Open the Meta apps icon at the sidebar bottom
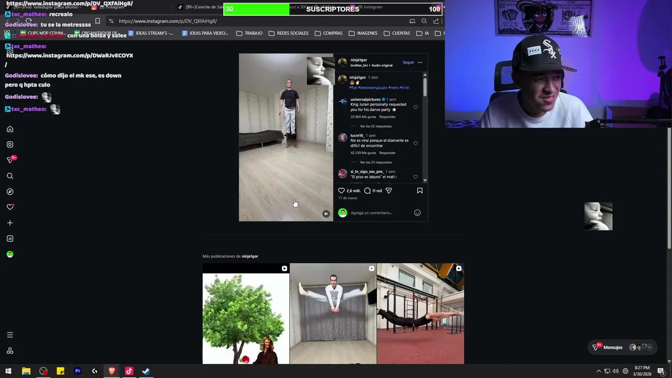 click(x=10, y=351)
